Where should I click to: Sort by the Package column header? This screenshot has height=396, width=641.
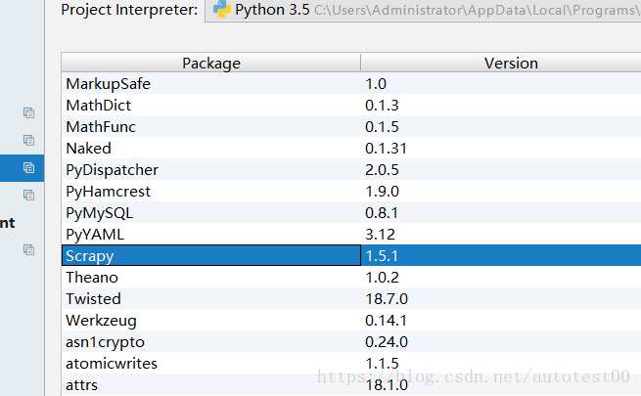coord(211,63)
